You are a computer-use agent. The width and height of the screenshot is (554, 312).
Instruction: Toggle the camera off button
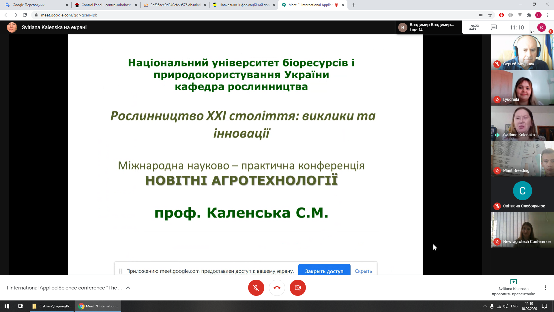coord(297,288)
